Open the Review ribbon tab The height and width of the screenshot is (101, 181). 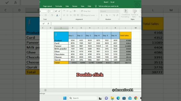tap(75, 6)
